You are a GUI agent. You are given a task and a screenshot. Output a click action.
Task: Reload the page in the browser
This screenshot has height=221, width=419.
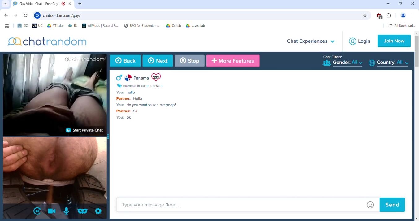click(26, 15)
